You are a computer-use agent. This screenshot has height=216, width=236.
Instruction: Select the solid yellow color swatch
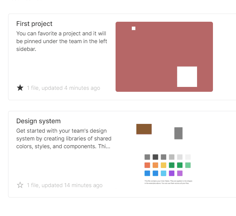163,165
